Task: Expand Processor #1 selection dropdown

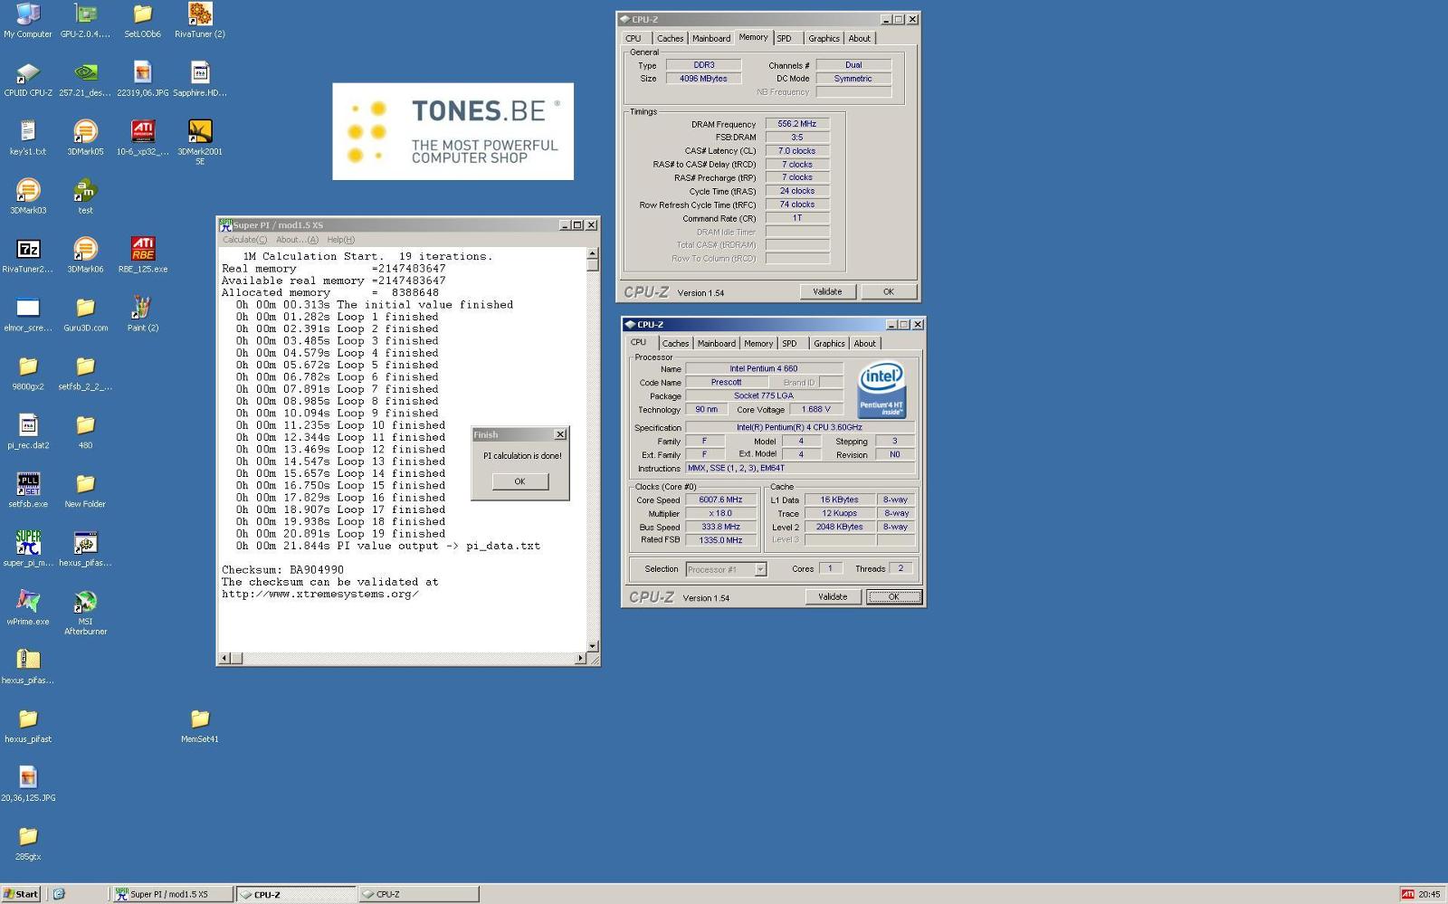Action: click(760, 569)
